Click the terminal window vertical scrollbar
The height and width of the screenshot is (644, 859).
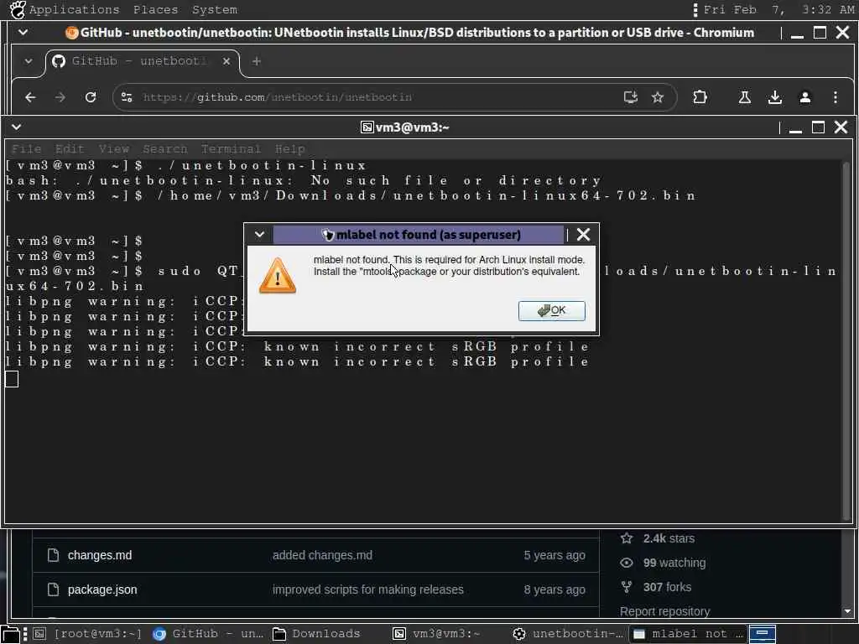click(846, 340)
